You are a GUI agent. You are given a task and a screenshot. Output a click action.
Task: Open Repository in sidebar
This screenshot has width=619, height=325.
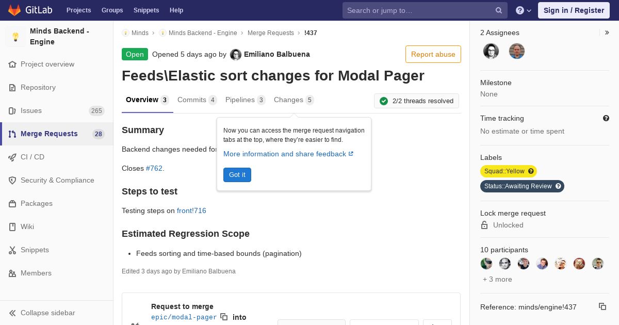57,87
